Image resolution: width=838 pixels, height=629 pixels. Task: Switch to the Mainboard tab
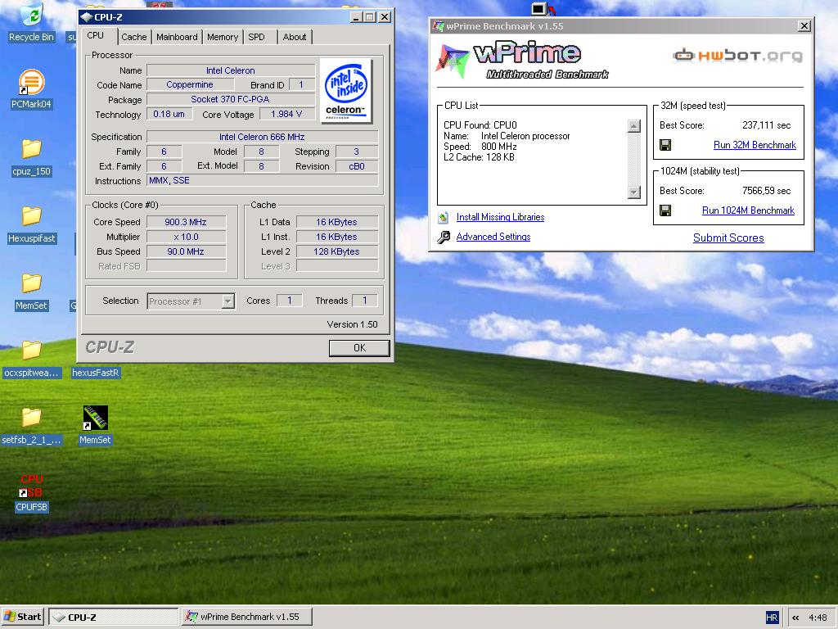tap(177, 37)
